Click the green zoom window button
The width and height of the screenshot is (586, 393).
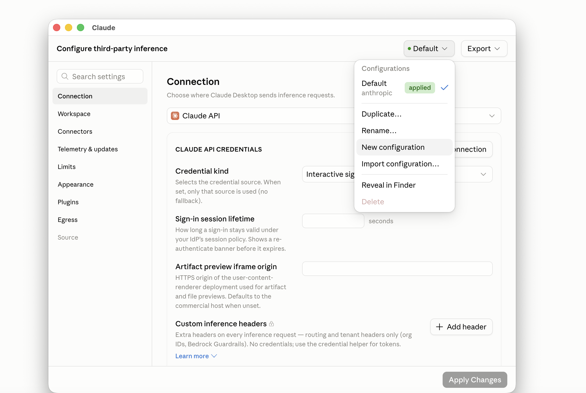click(81, 28)
